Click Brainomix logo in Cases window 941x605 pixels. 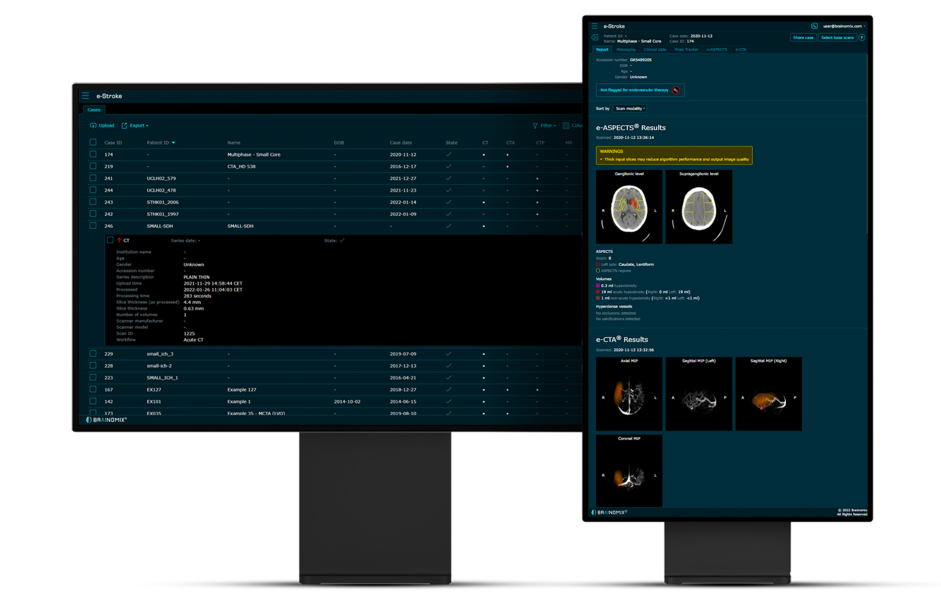[x=106, y=420]
